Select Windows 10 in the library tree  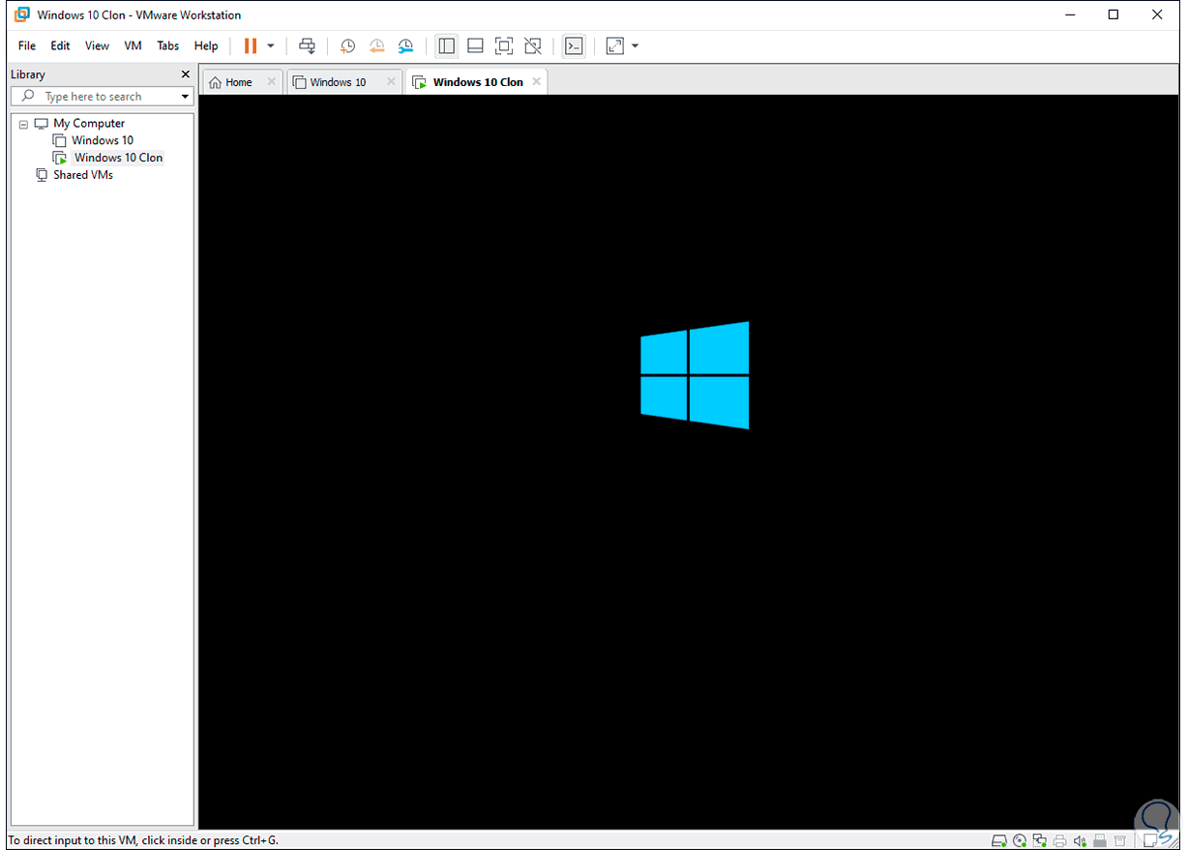pos(103,140)
